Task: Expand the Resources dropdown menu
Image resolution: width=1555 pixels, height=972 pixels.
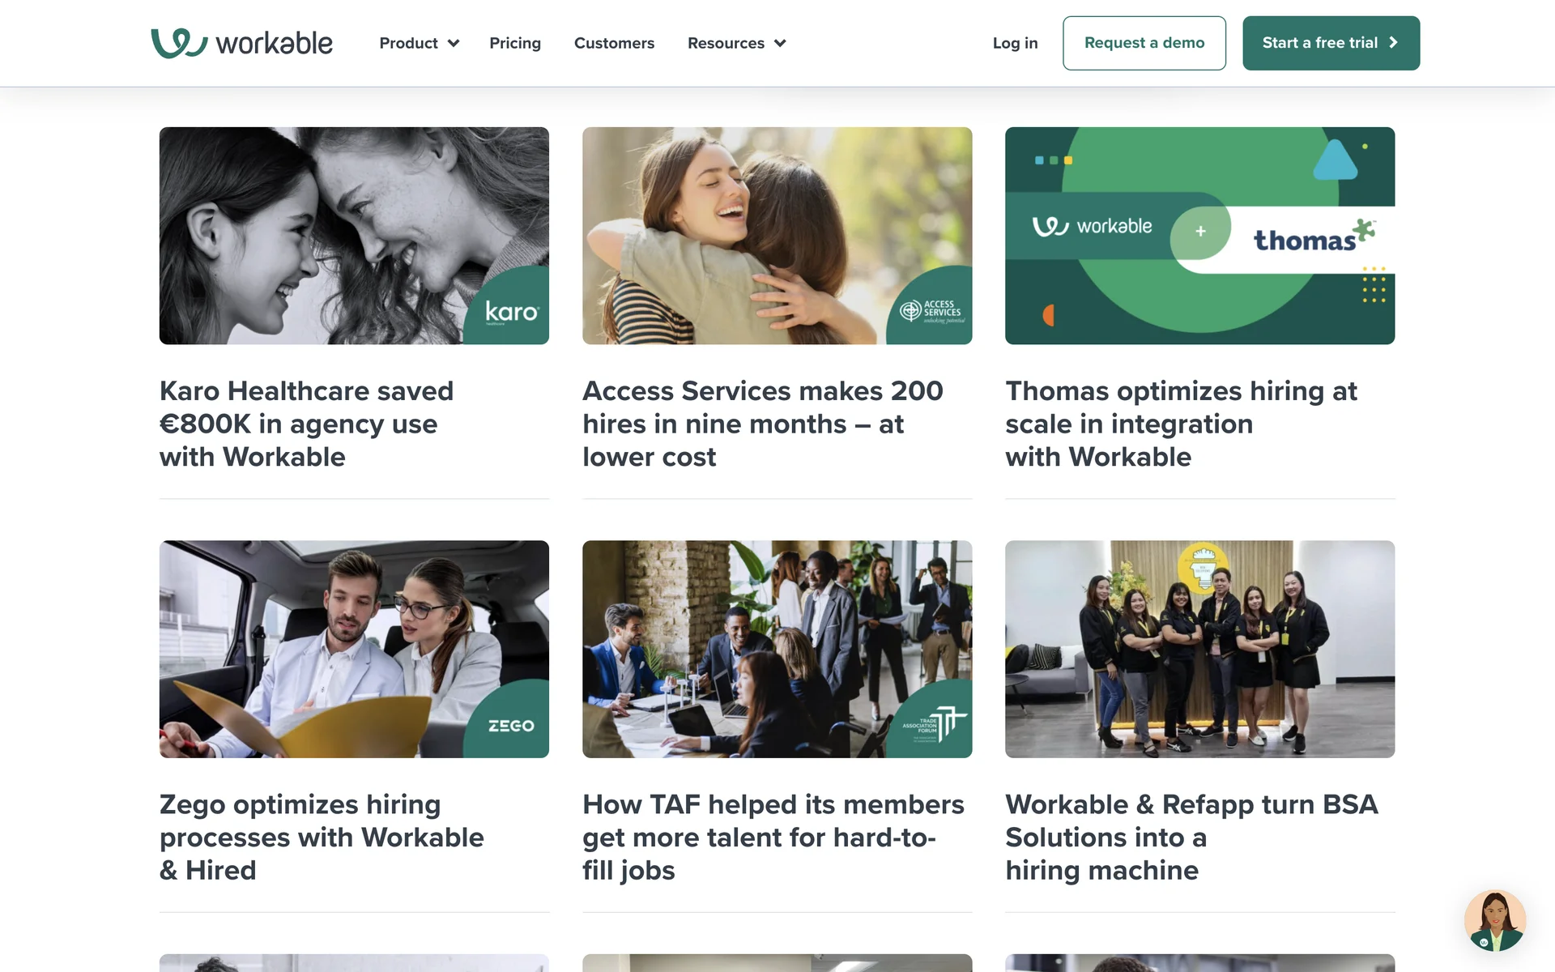Action: 726,43
